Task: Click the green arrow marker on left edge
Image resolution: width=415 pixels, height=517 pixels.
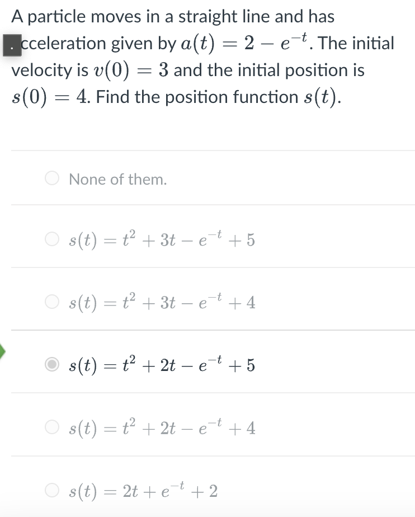Action: point(2,350)
